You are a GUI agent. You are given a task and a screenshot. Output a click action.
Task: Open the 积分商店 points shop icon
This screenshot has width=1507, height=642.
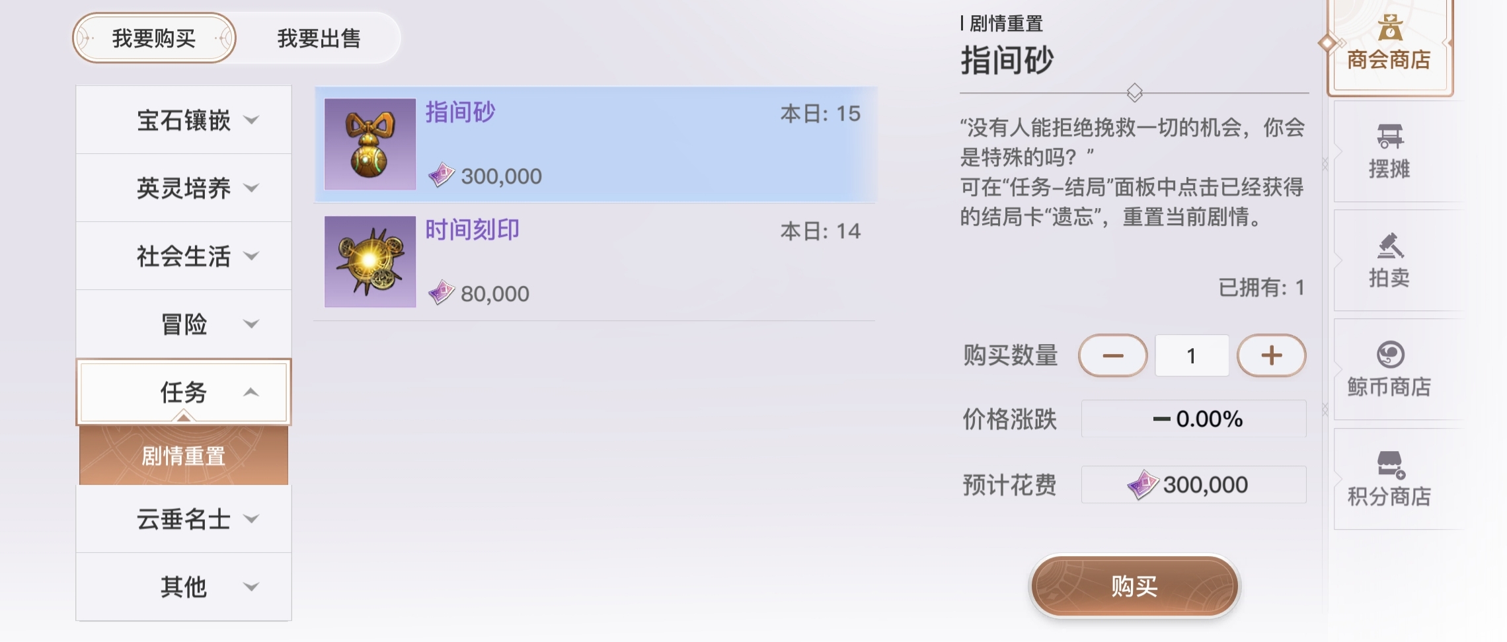coord(1389,464)
